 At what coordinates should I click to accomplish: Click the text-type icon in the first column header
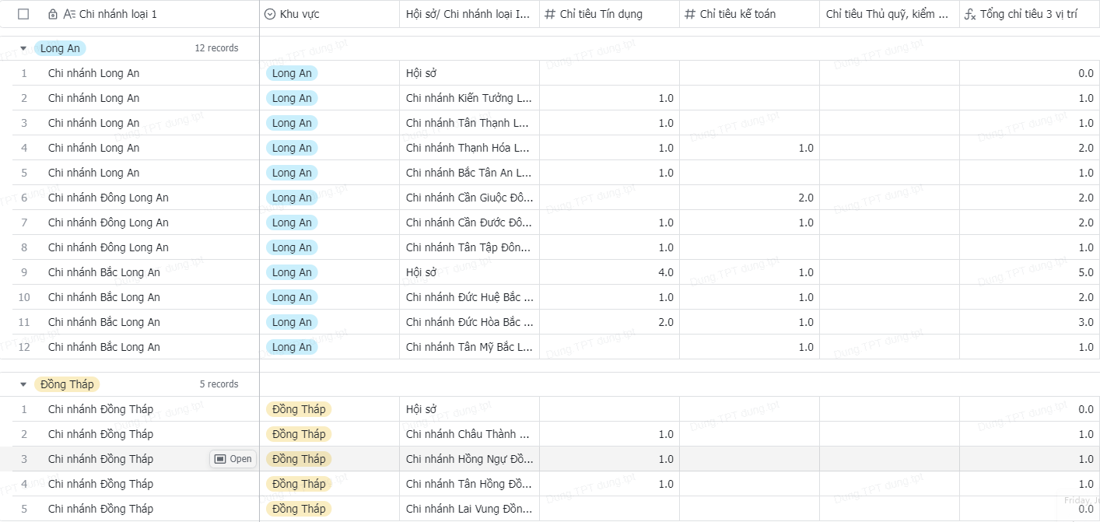[69, 14]
